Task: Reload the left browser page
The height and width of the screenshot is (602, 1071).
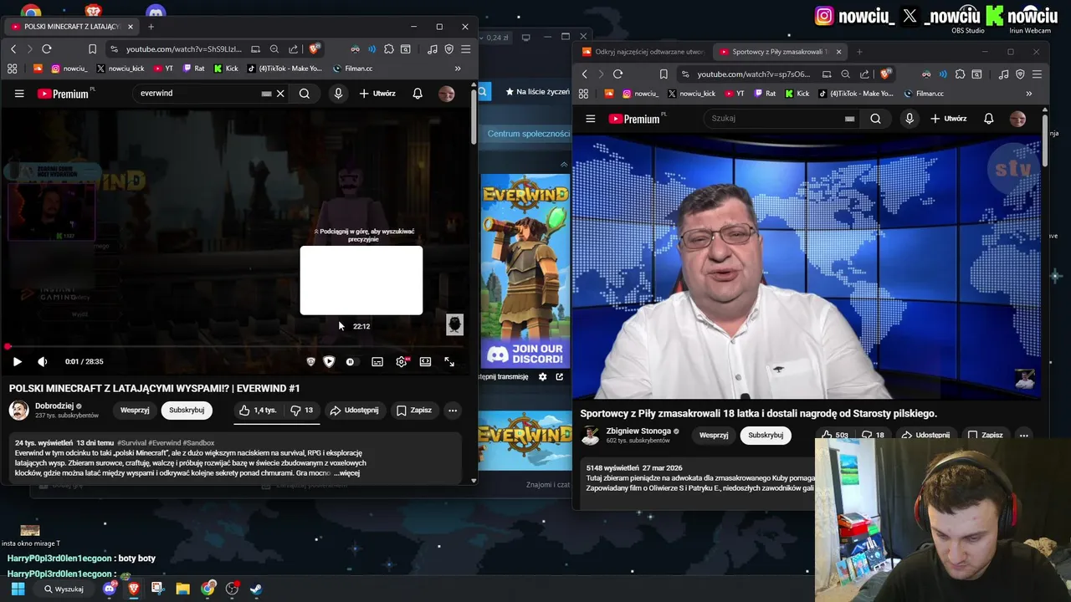Action: pos(47,49)
